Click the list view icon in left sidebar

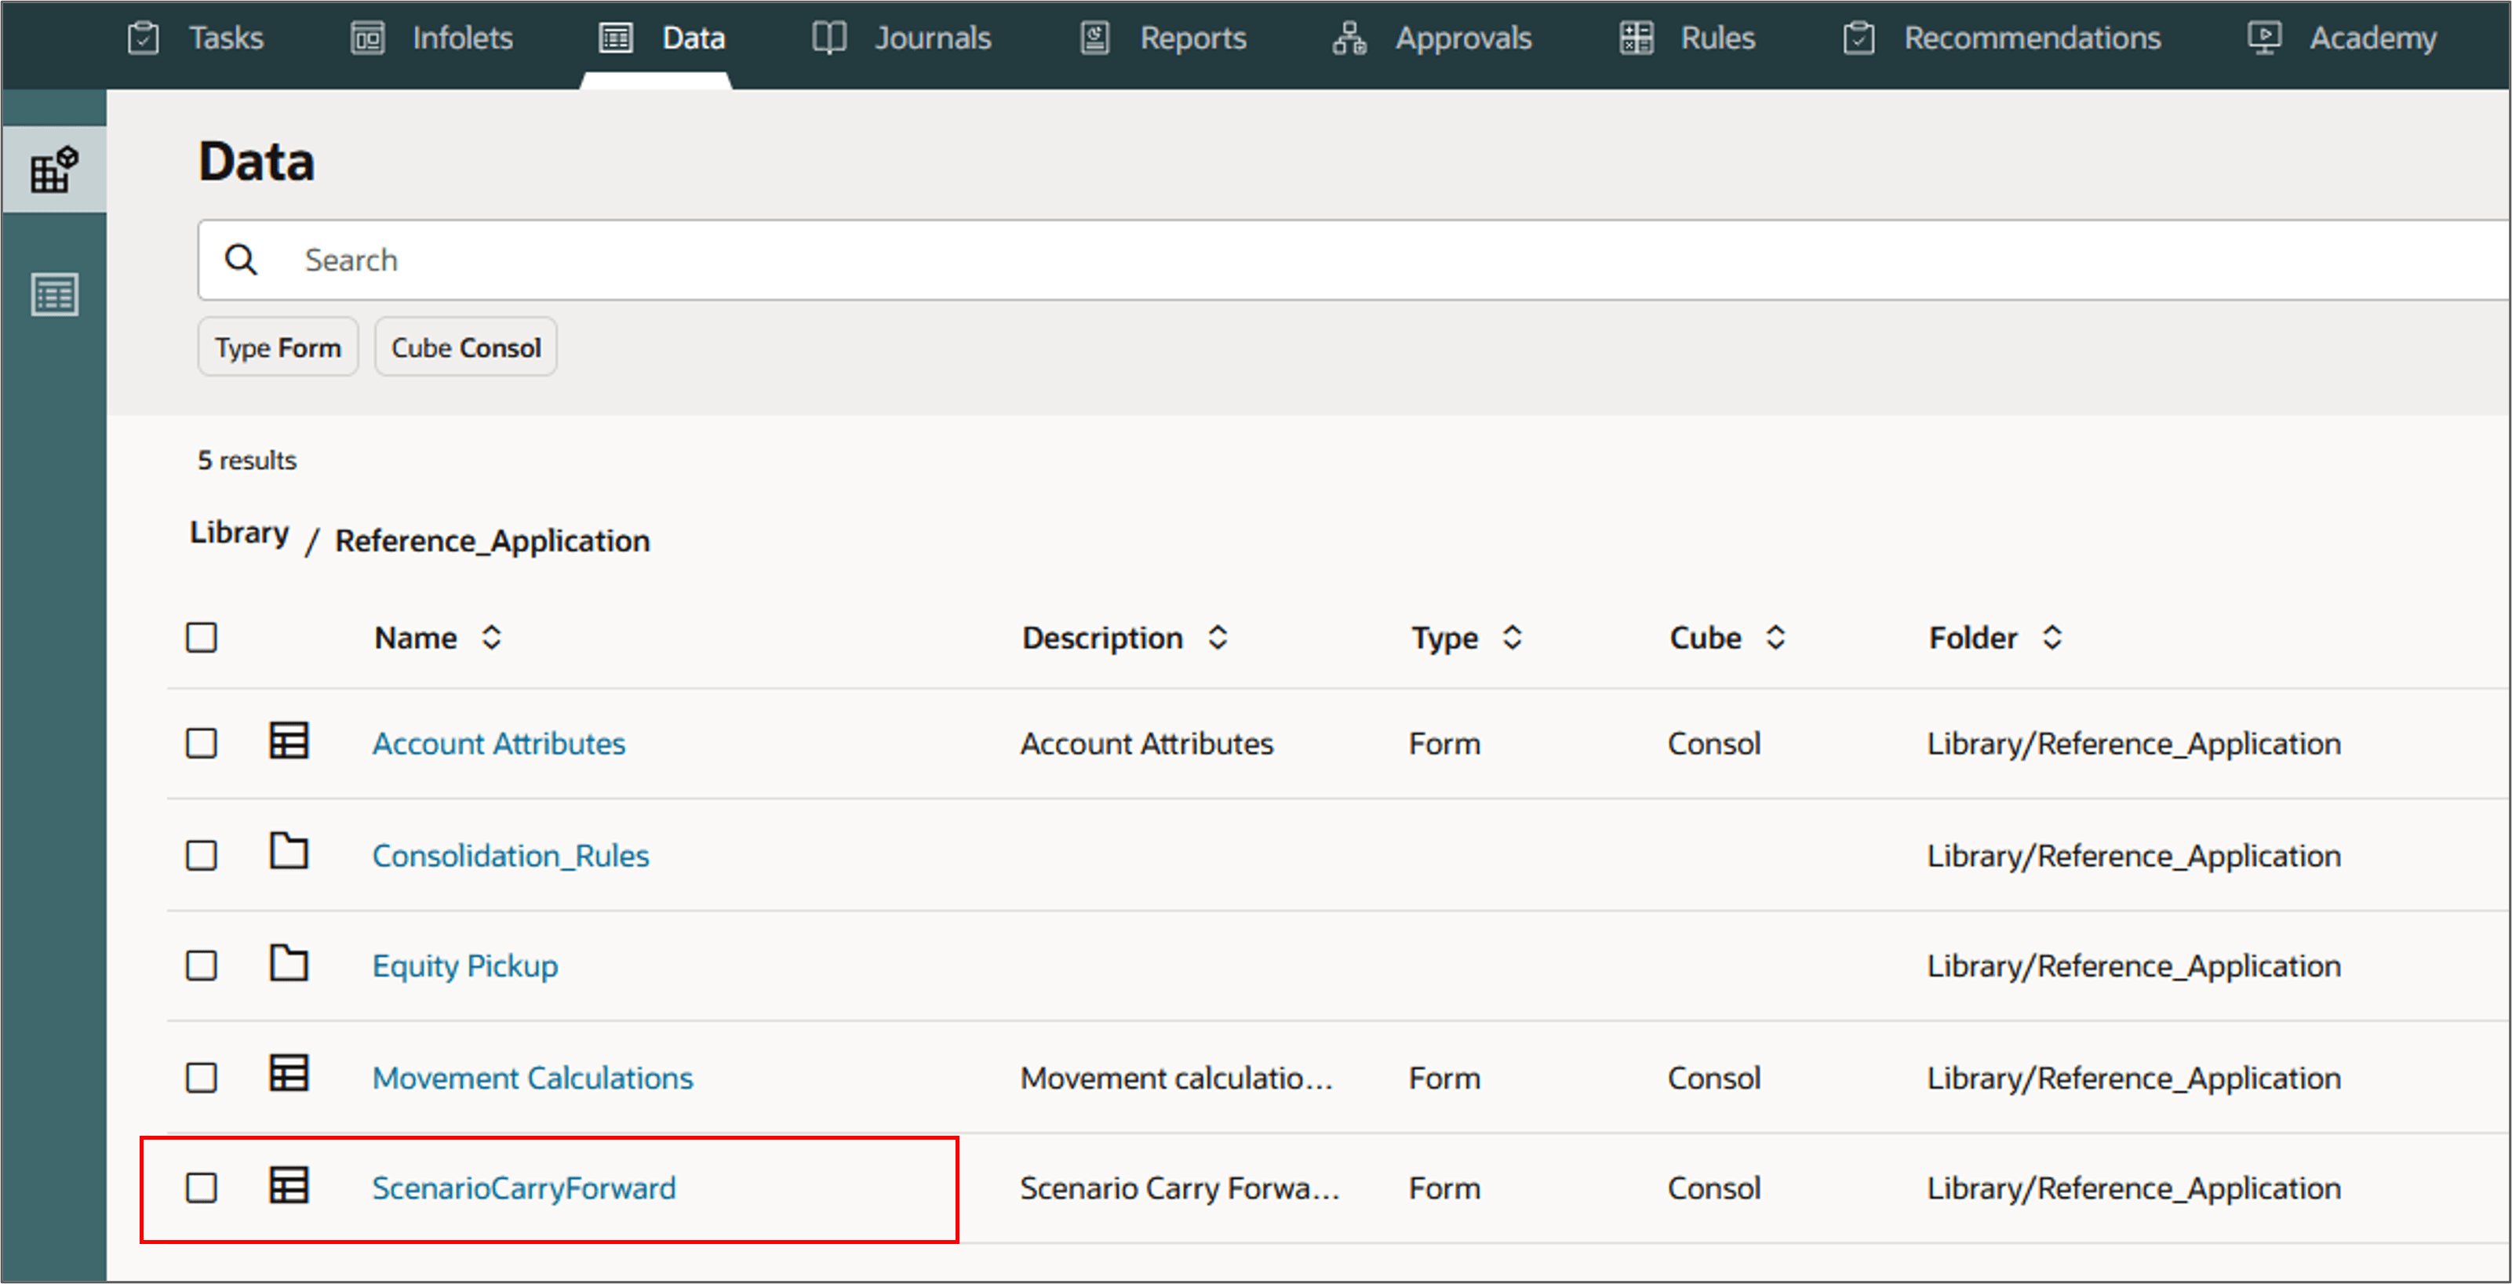(53, 294)
